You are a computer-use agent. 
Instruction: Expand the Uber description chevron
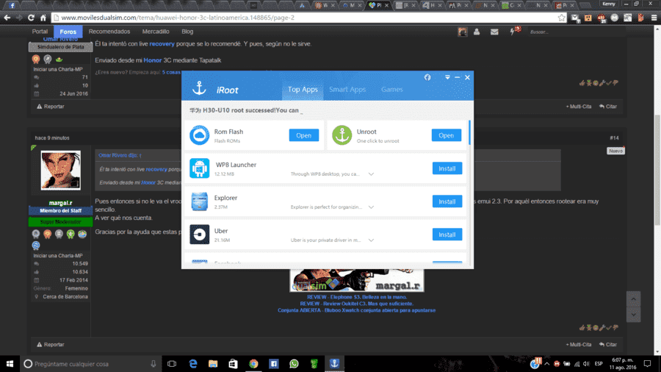[371, 240]
